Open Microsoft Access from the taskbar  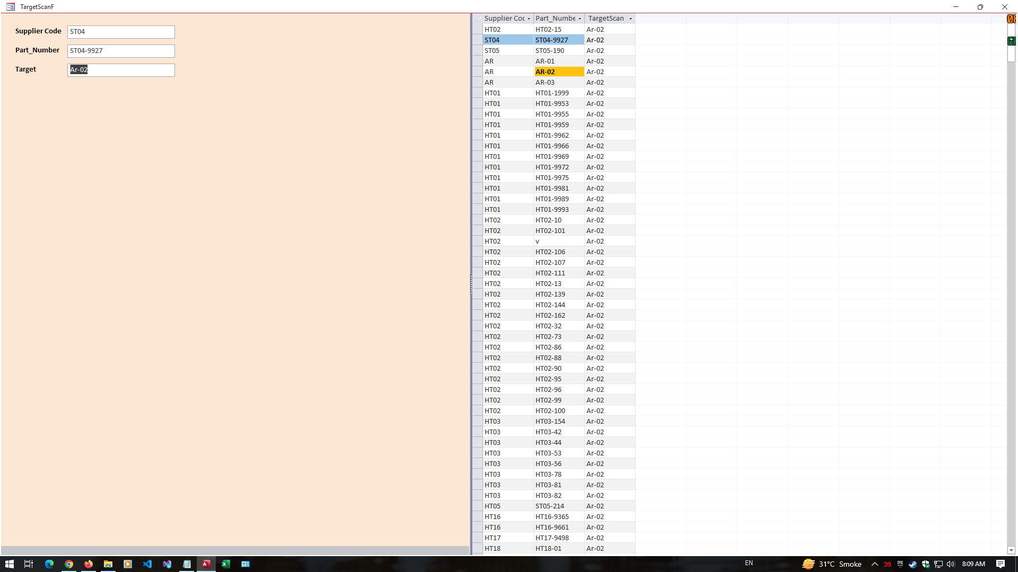tap(206, 564)
